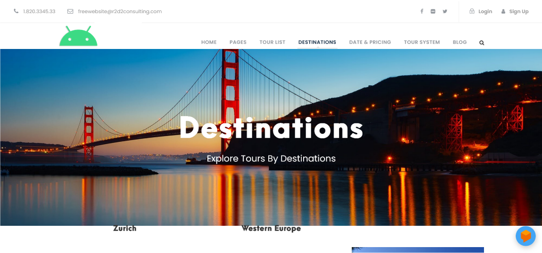Expand the Pages menu
542x253 pixels.
coord(238,42)
